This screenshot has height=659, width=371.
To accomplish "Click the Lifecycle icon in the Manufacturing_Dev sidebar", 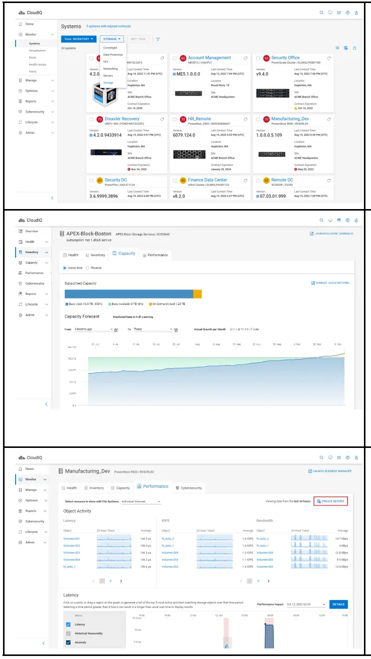I will tap(20, 532).
